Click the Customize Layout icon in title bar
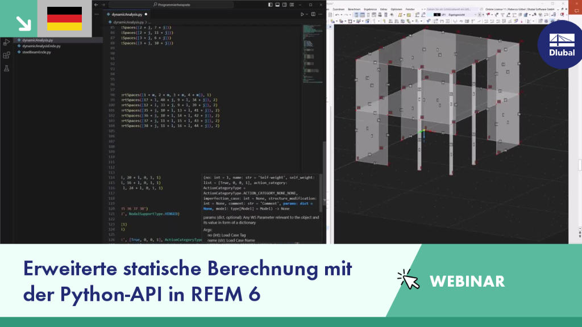 292,5
